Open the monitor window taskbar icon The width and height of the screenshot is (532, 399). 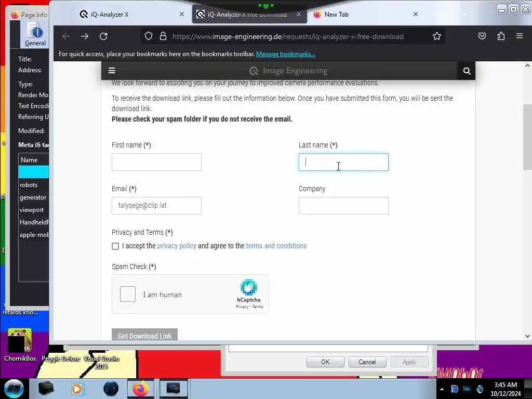tap(173, 389)
